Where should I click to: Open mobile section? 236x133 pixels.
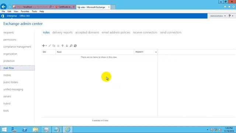(x=7, y=75)
